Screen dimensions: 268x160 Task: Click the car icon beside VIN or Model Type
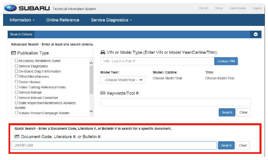tap(103, 52)
